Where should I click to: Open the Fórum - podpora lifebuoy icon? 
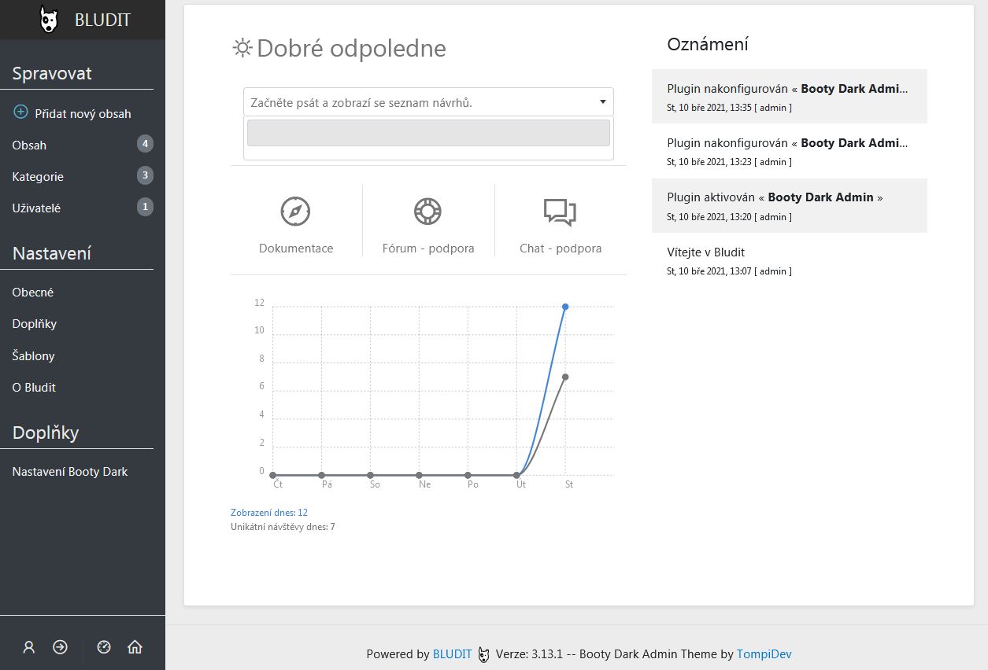427,212
